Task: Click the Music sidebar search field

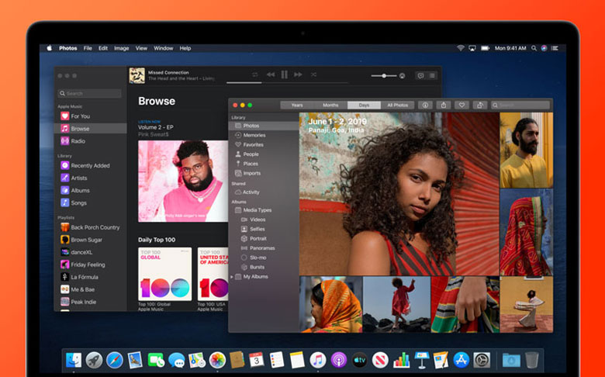Action: tap(89, 93)
